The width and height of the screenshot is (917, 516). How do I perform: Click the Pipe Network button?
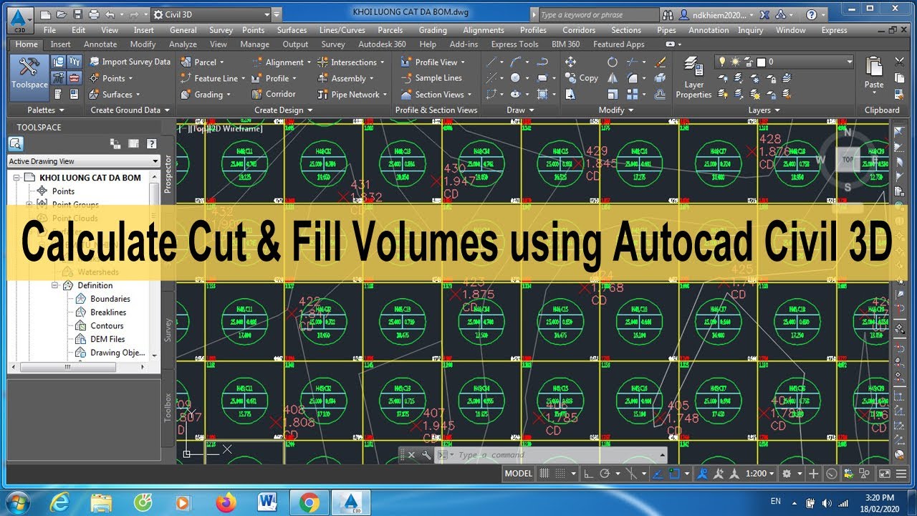coord(352,94)
